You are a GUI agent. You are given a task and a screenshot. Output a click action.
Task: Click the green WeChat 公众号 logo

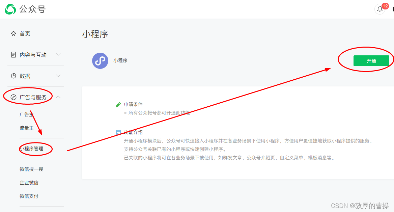(10, 9)
